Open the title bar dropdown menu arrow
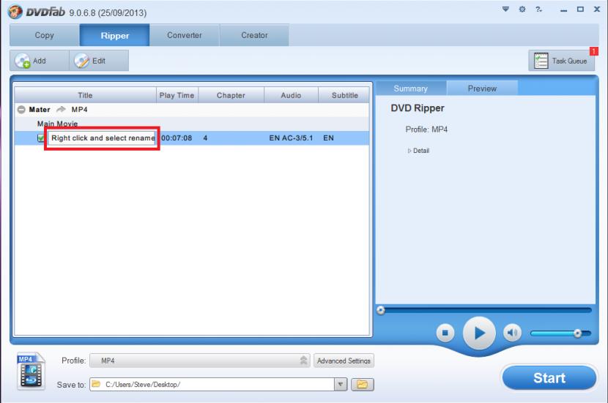Image resolution: width=608 pixels, height=403 pixels. [505, 9]
